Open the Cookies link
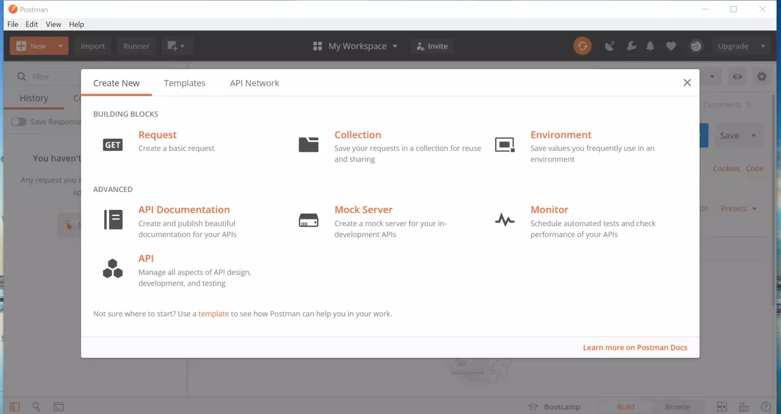Screen dimensions: 781x414 click(x=726, y=169)
